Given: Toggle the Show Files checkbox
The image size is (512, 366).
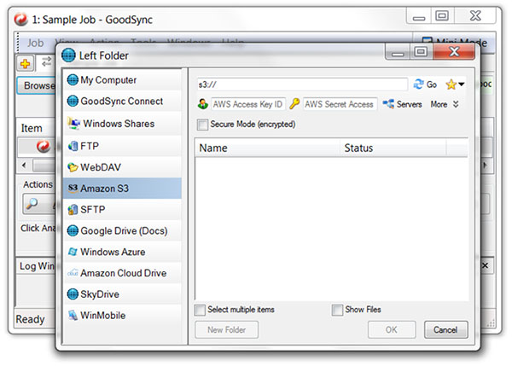Looking at the screenshot, I should [x=337, y=310].
